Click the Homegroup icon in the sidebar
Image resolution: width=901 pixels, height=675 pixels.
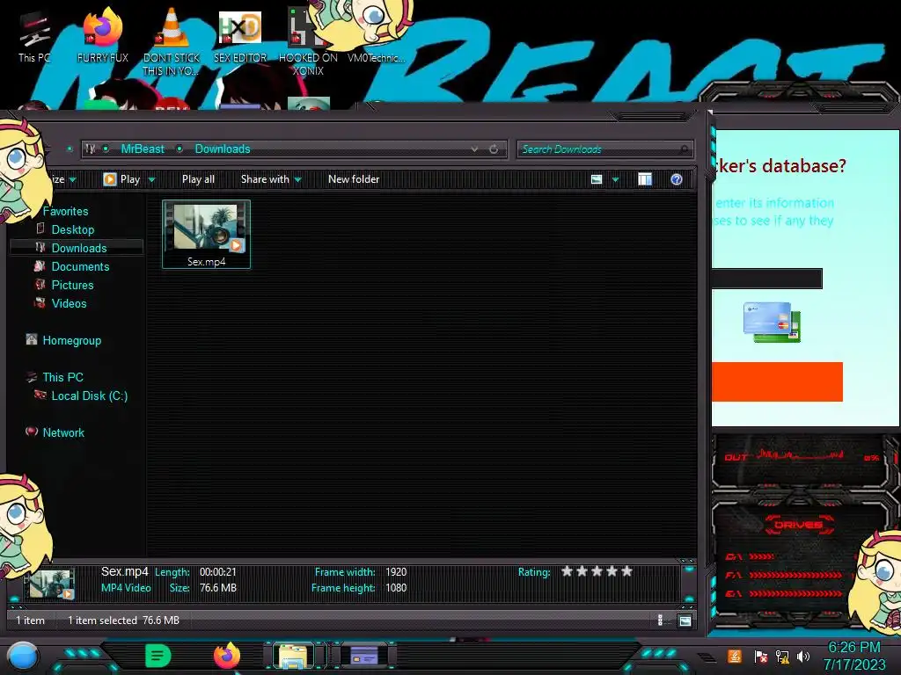[32, 339]
